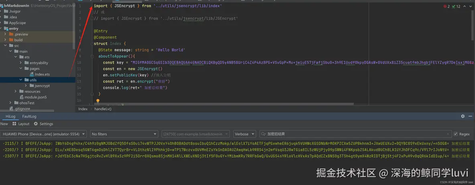Viewport: 475px width, 185px height.
Task: Expand the resources folder
Action: click(16, 91)
